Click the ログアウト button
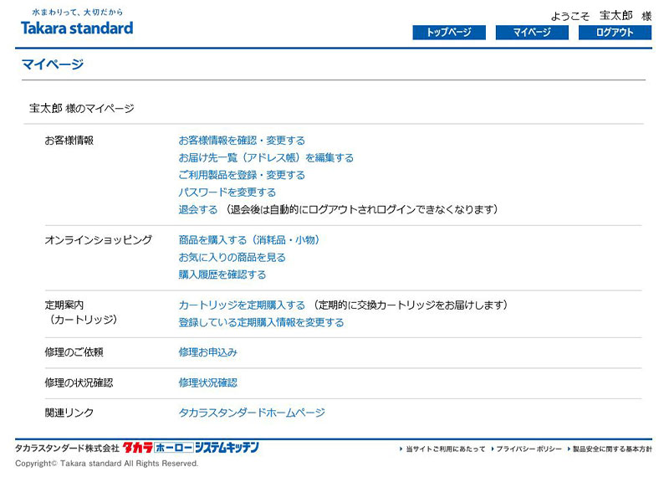Viewport: 669px width, 477px height. tap(615, 33)
